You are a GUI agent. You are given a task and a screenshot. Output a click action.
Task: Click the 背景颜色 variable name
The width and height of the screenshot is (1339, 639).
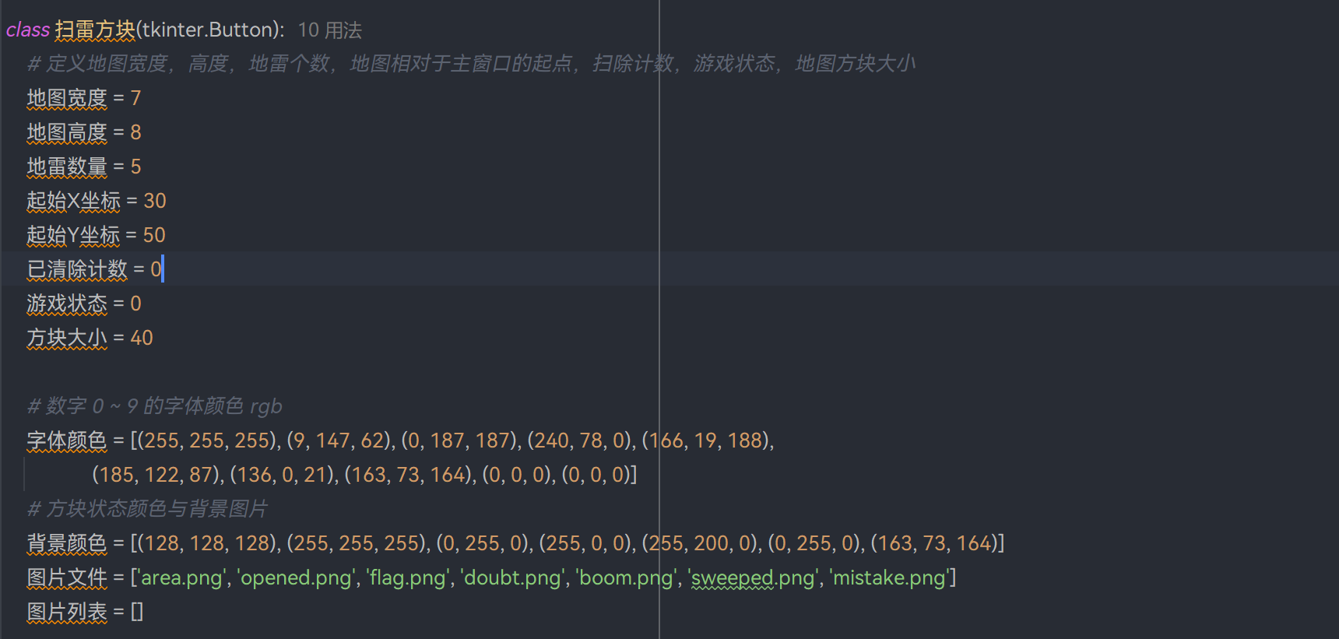click(67, 543)
